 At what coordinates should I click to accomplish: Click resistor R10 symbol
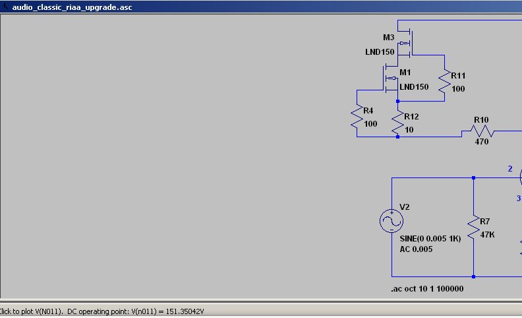pos(482,131)
